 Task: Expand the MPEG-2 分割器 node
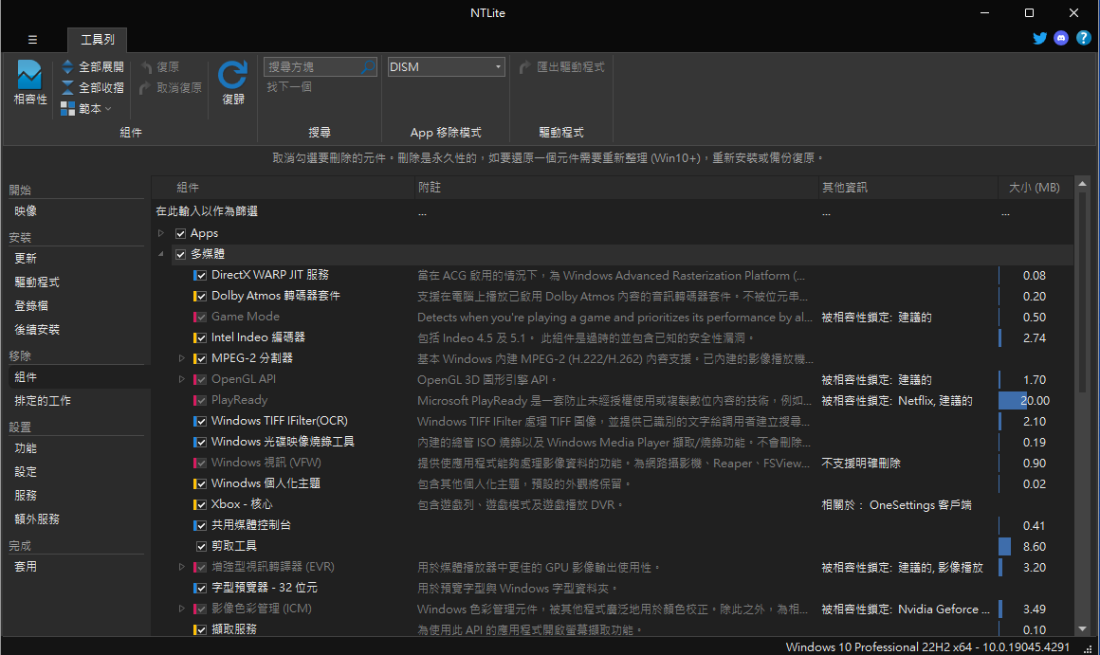coord(182,358)
